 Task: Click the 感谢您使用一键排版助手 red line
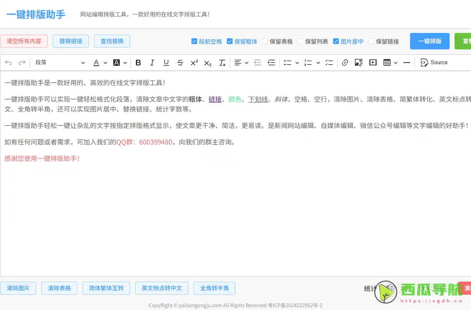pyautogui.click(x=42, y=158)
